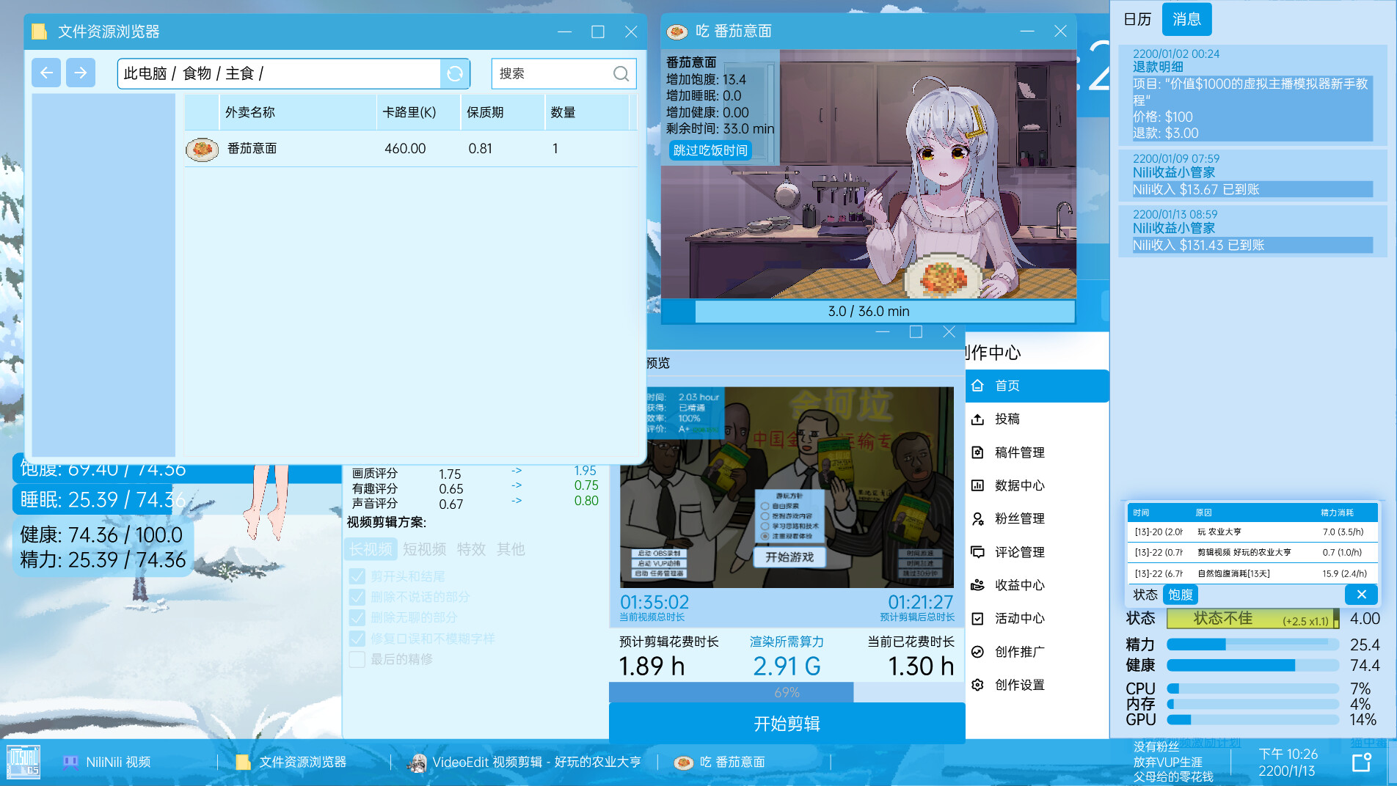This screenshot has width=1397, height=786.
Task: Open the 数据中心 panel icon
Action: click(979, 485)
